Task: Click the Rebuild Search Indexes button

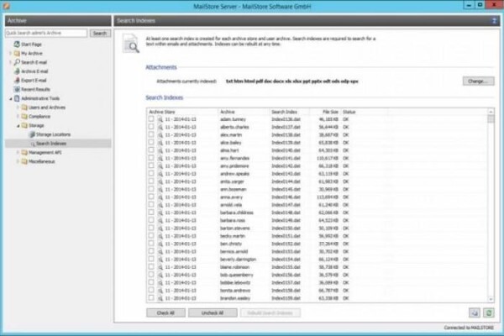Action: (270, 312)
